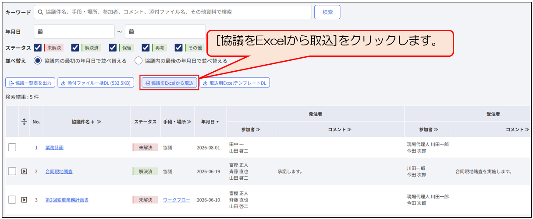Click the end date input field

(165, 31)
